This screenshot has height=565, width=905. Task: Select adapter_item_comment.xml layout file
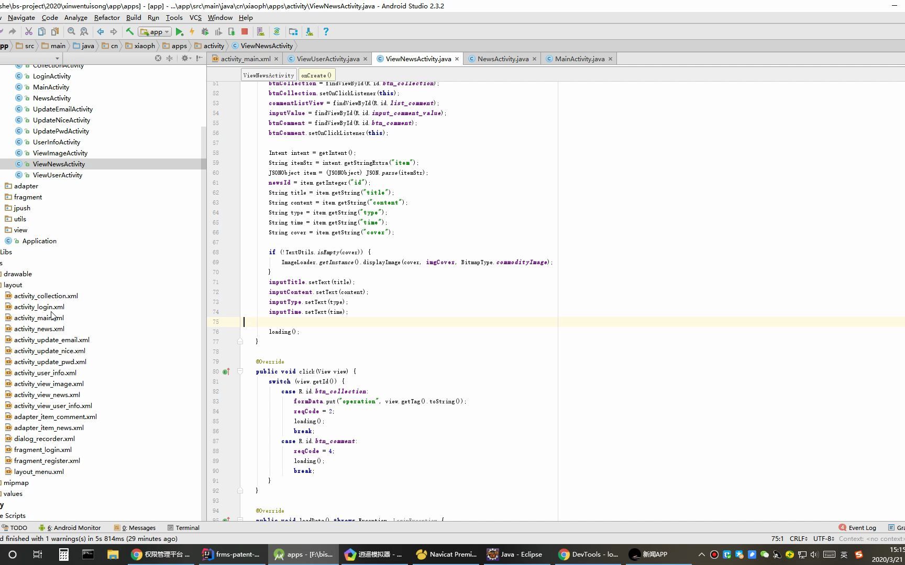click(x=55, y=417)
